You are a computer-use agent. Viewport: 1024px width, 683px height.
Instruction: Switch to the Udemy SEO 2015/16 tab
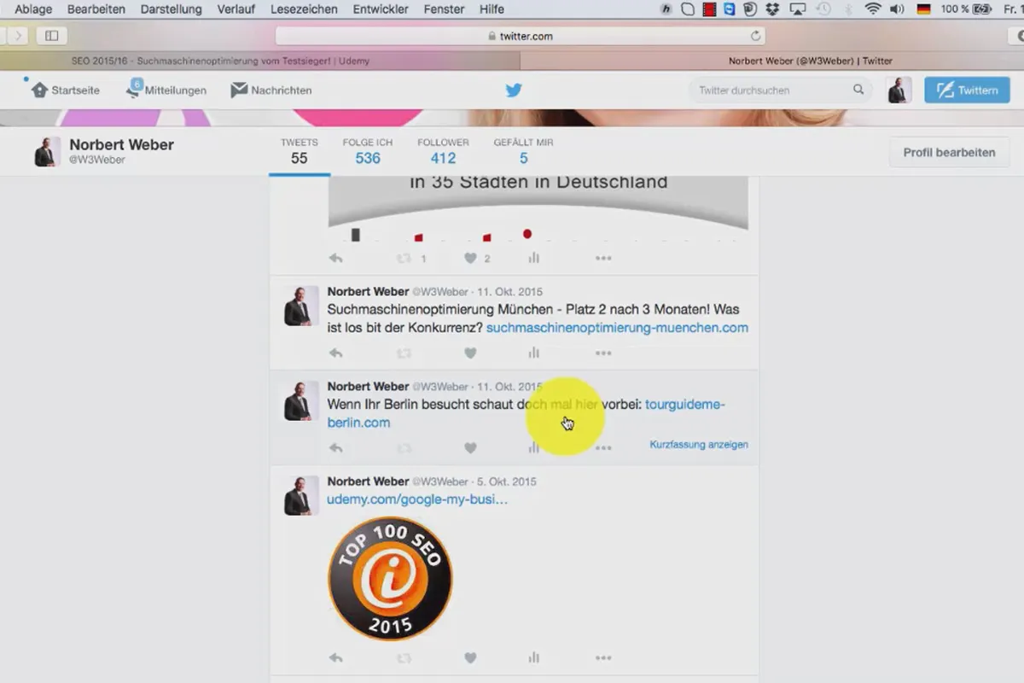(259, 61)
